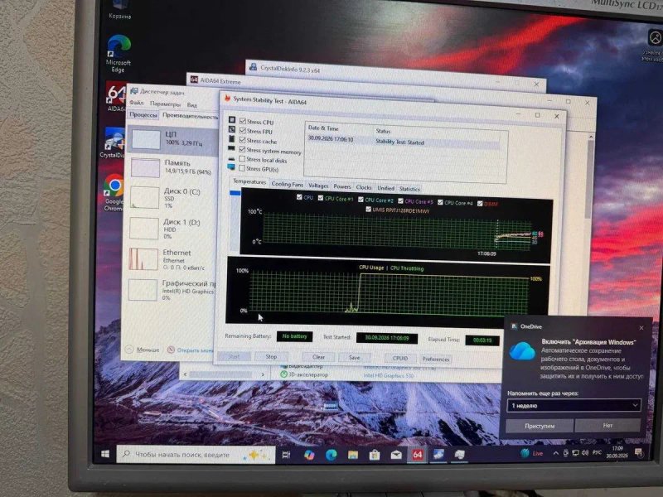The height and width of the screenshot is (497, 663).
Task: Switch to the Cooling Fans tab
Action: tap(287, 184)
